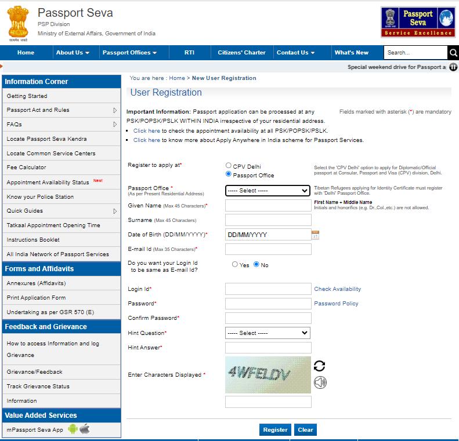459x441 pixels.
Task: Click the search magnifier icon
Action: tap(453, 53)
